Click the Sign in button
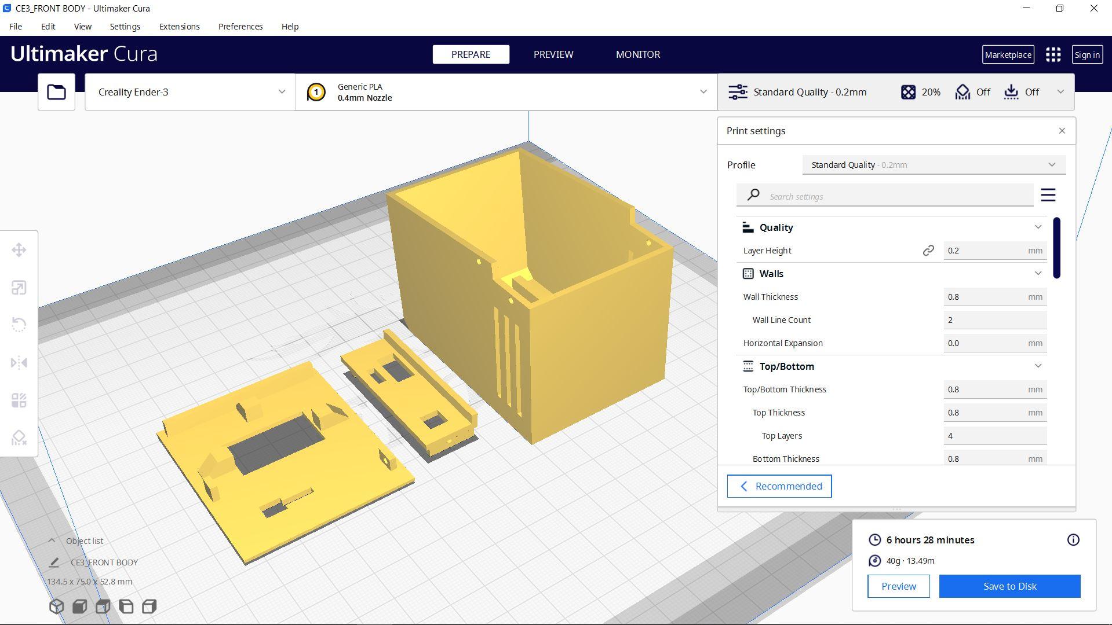Image resolution: width=1112 pixels, height=625 pixels. 1087,55
